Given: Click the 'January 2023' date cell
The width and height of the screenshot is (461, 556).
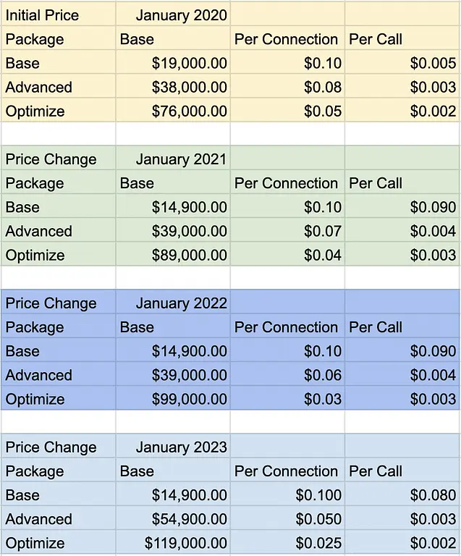Looking at the screenshot, I should point(181,447).
